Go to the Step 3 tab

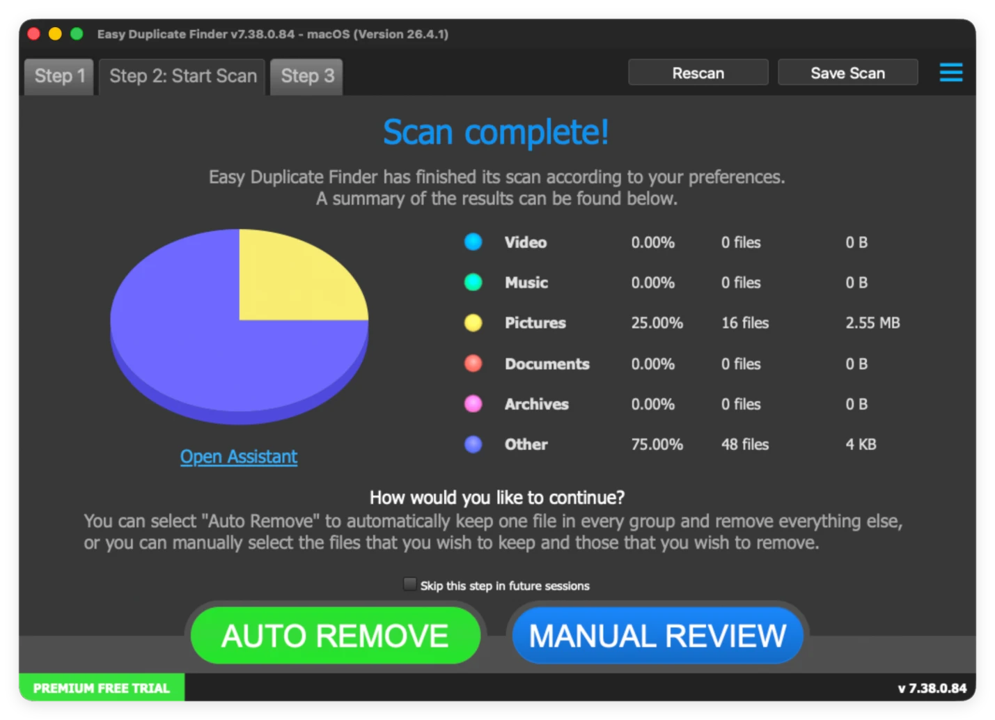(307, 76)
